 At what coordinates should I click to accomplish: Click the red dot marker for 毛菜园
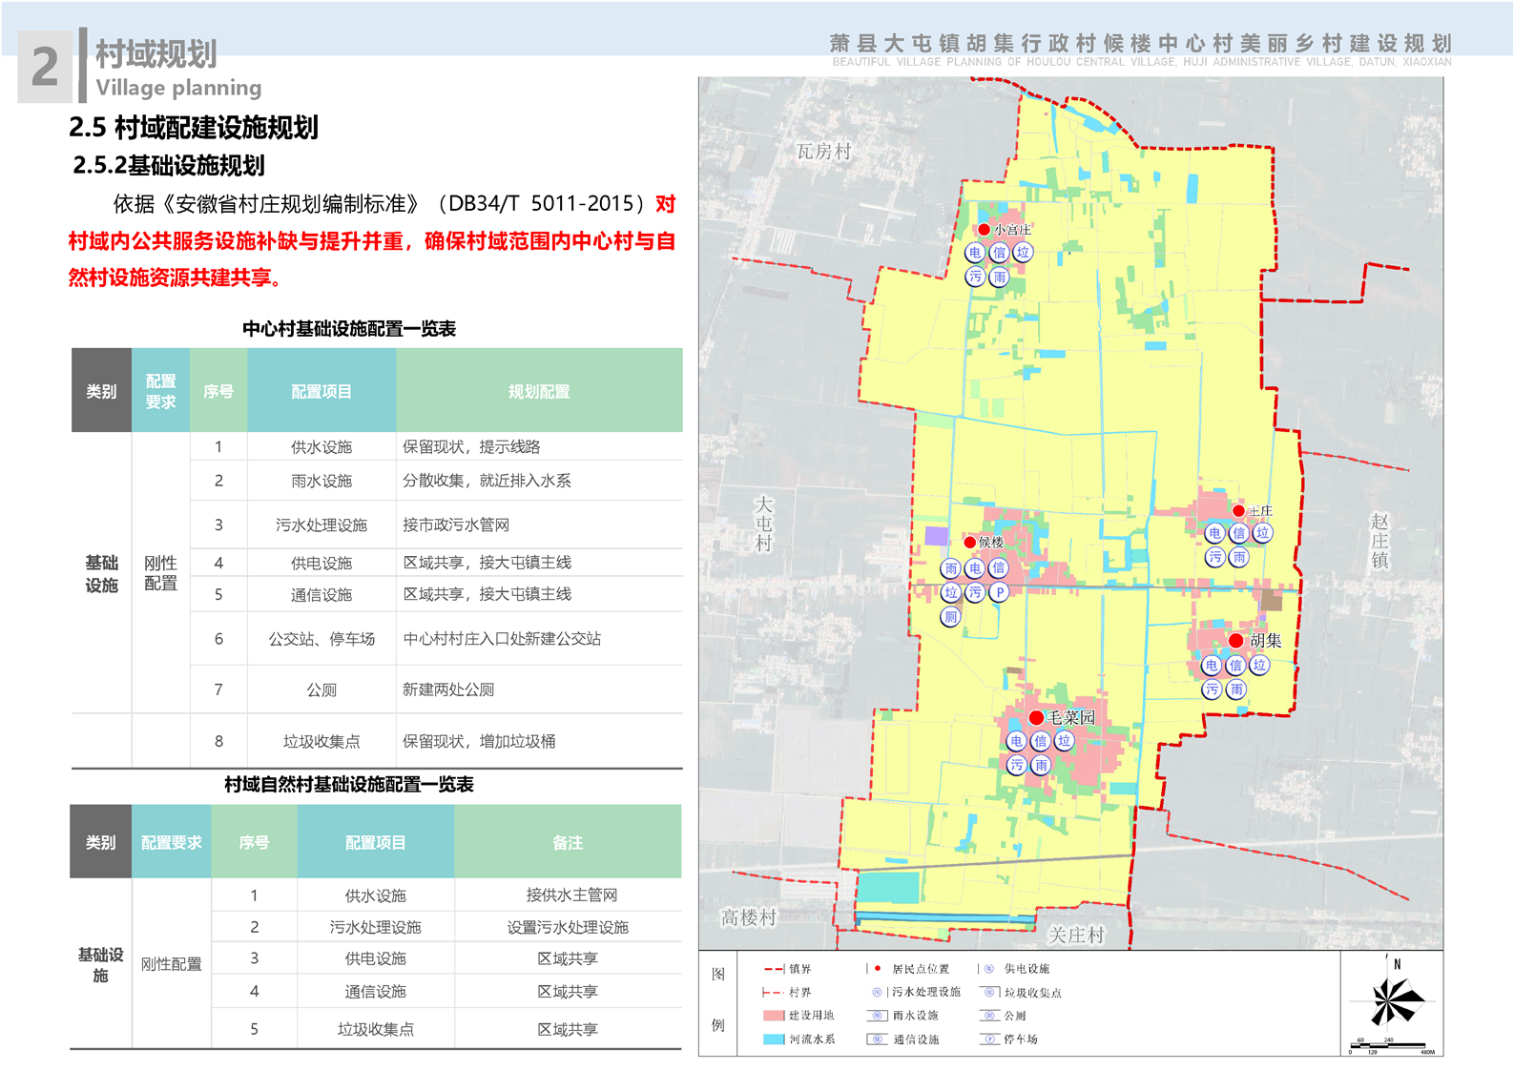1036,717
